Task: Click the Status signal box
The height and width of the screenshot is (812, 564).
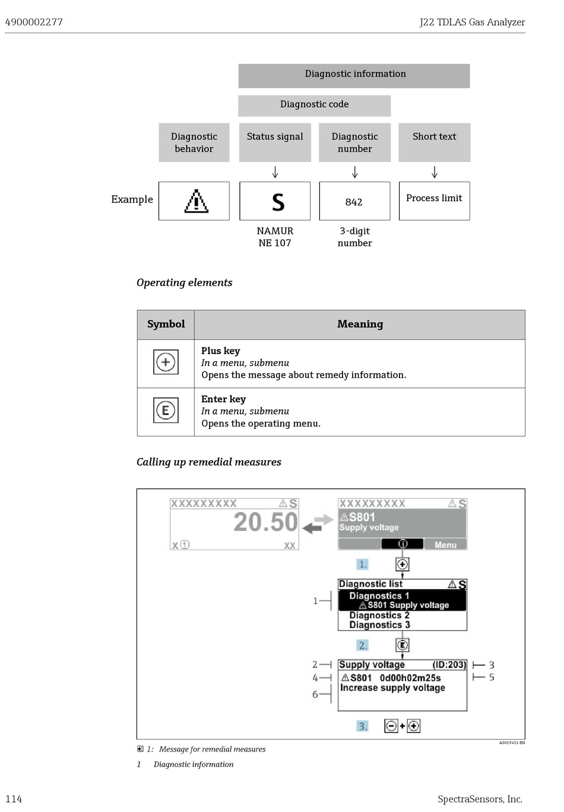Action: pos(275,142)
